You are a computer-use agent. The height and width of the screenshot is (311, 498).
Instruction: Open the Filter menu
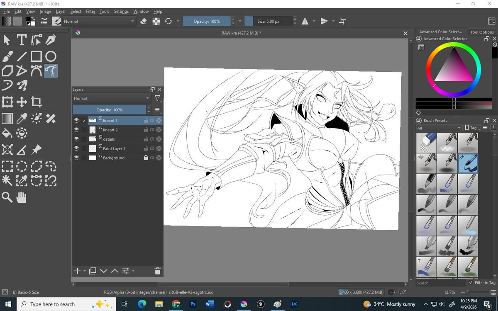90,12
